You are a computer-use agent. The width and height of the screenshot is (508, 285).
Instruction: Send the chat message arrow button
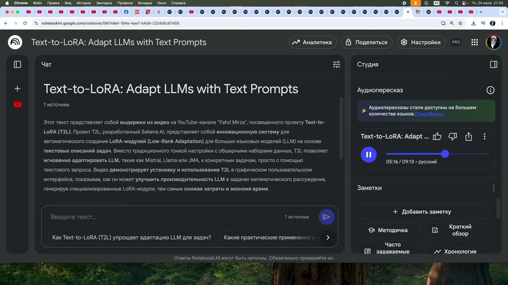pos(326,217)
